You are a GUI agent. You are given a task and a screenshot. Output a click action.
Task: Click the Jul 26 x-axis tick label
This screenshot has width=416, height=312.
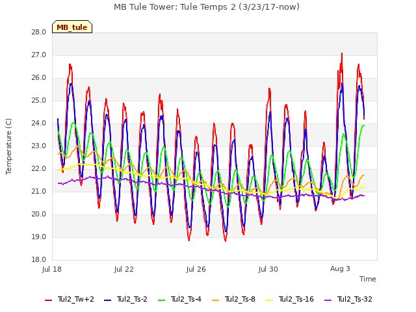point(196,269)
